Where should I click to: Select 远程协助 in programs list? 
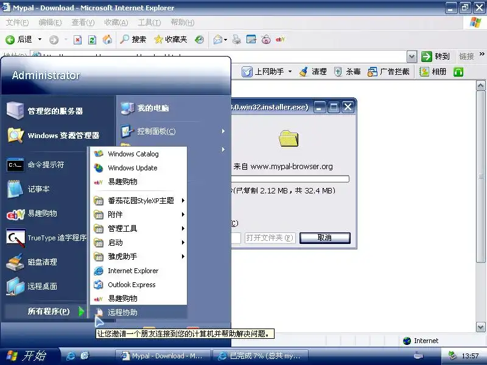(139, 312)
